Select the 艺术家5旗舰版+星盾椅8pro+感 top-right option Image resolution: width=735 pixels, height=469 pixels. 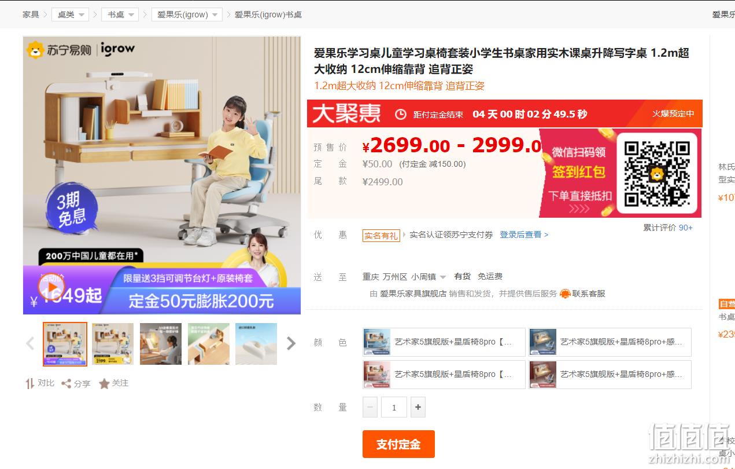610,342
